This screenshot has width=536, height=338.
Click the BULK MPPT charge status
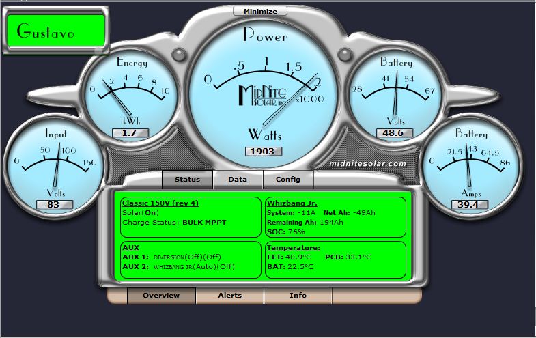pos(204,222)
